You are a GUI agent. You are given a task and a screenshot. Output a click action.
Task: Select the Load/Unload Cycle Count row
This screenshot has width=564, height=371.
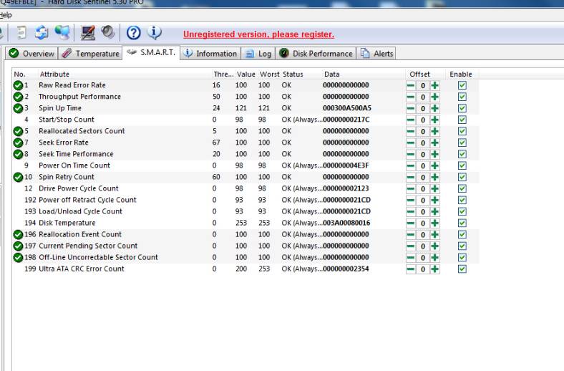coord(245,211)
